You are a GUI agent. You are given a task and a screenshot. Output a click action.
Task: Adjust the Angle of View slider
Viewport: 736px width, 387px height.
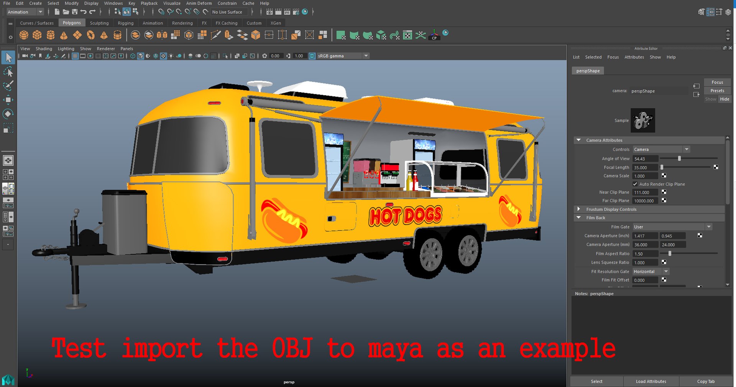[x=679, y=158]
